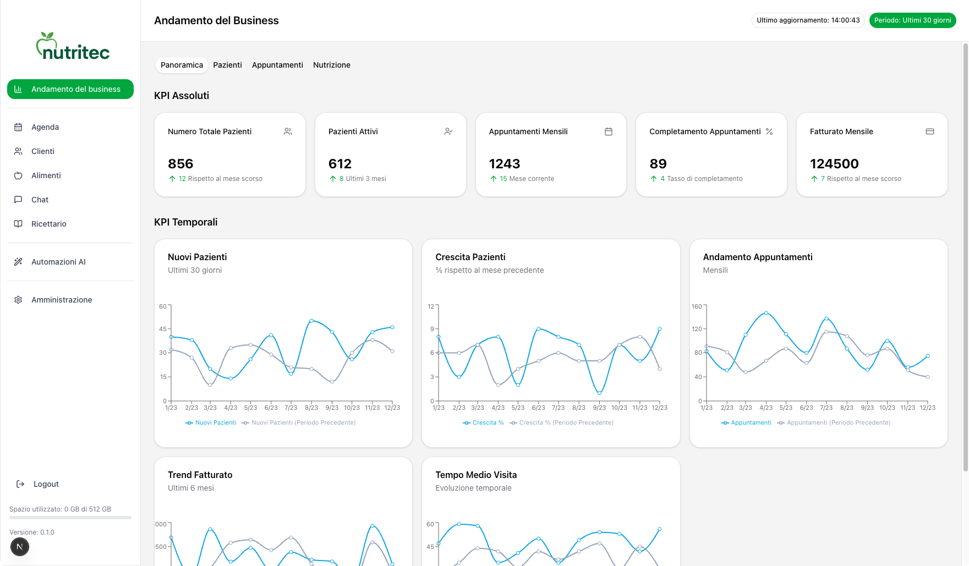Image resolution: width=969 pixels, height=566 pixels.
Task: Click the 1243 monthly appointments value
Action: pos(505,164)
